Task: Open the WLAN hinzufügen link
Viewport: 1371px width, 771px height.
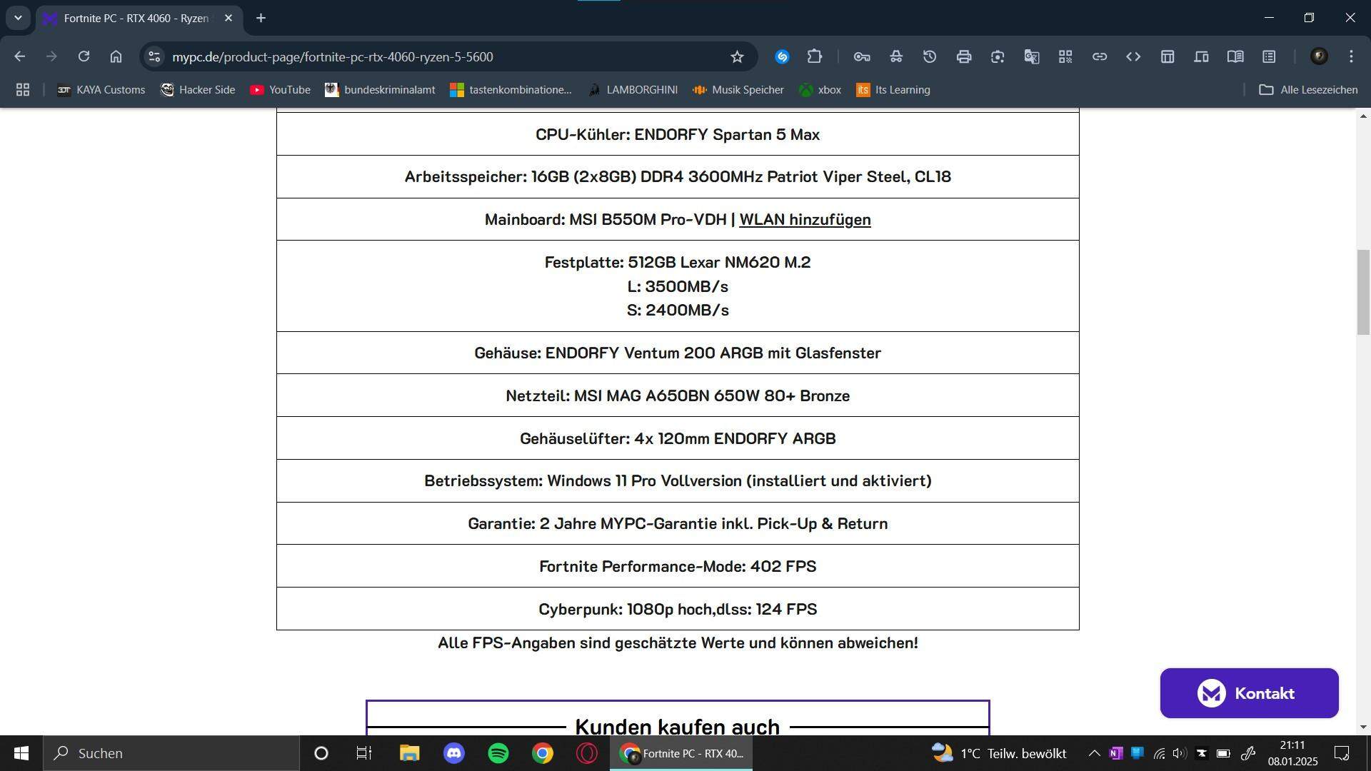Action: click(x=805, y=219)
